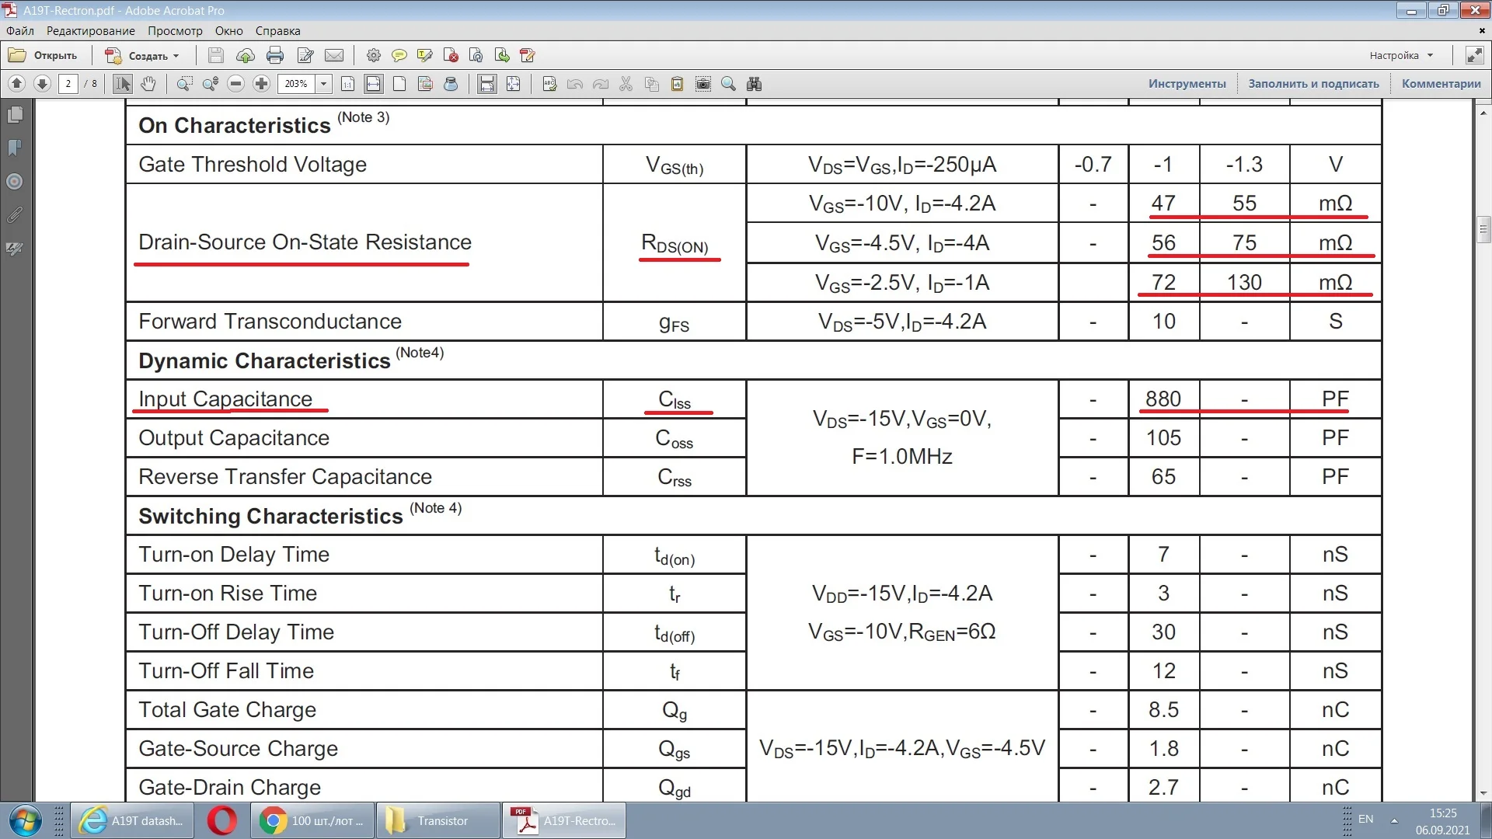Select the Hand pan tool

pos(148,84)
